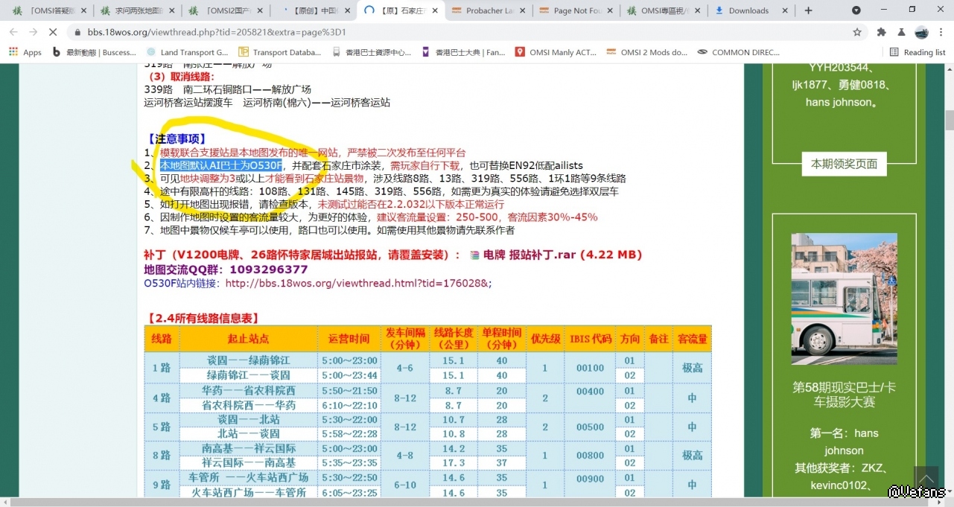Image resolution: width=954 pixels, height=507 pixels.
Task: Switch to the Probacher tab
Action: (x=489, y=10)
